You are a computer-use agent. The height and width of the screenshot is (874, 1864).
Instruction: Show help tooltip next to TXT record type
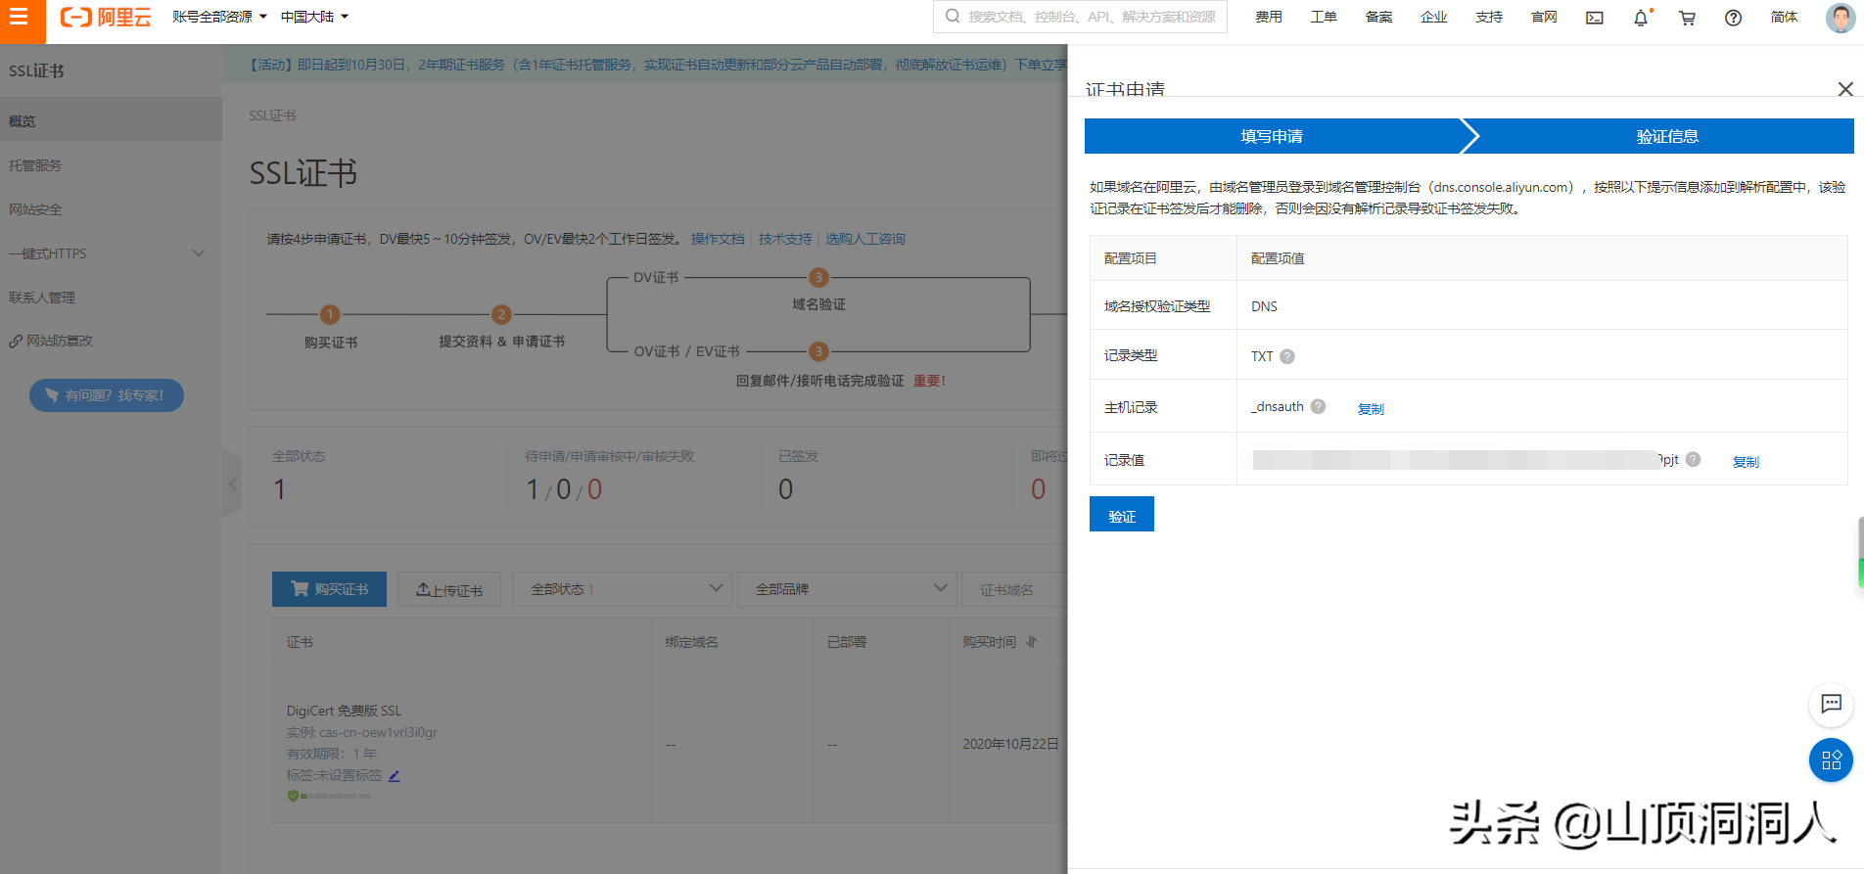point(1287,356)
